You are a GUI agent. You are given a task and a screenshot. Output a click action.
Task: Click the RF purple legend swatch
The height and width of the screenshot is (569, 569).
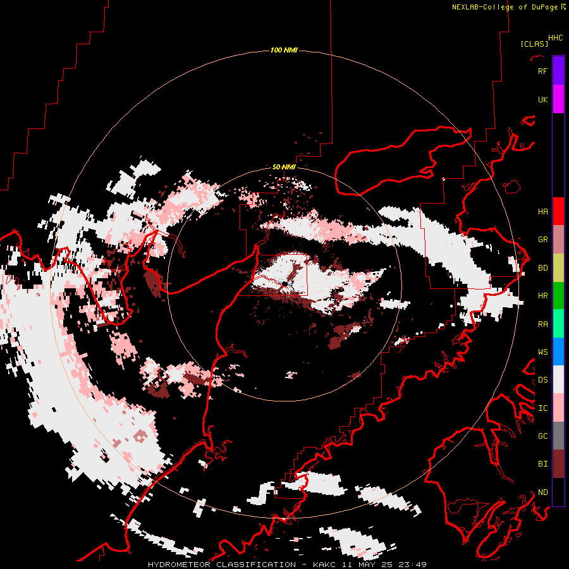[x=558, y=71]
